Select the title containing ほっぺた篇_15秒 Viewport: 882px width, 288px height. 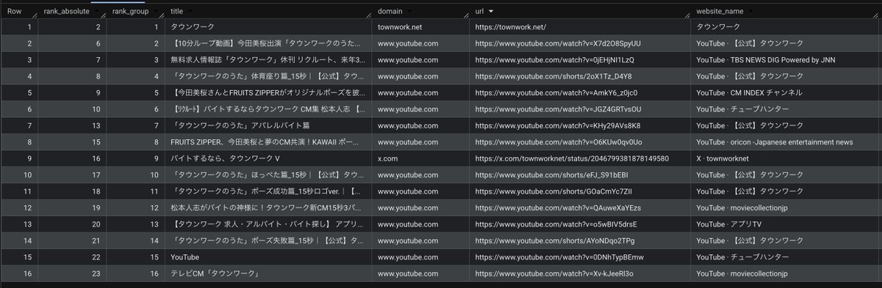point(268,174)
